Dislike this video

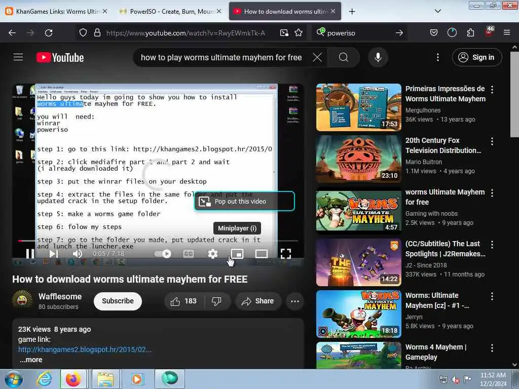click(x=216, y=301)
